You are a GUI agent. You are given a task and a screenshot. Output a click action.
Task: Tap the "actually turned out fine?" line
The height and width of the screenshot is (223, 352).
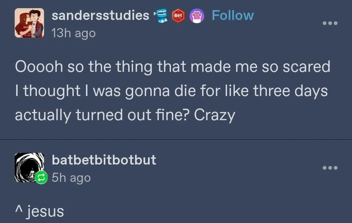pyautogui.click(x=125, y=115)
